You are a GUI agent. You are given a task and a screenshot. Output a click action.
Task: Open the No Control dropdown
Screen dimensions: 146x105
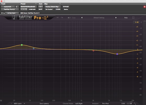point(49,9)
